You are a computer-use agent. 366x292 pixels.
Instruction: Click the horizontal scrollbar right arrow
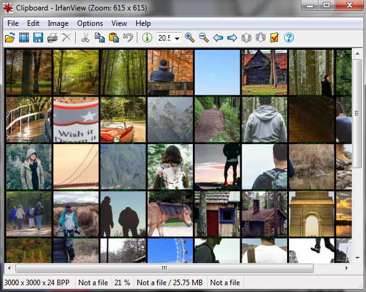pyautogui.click(x=347, y=268)
